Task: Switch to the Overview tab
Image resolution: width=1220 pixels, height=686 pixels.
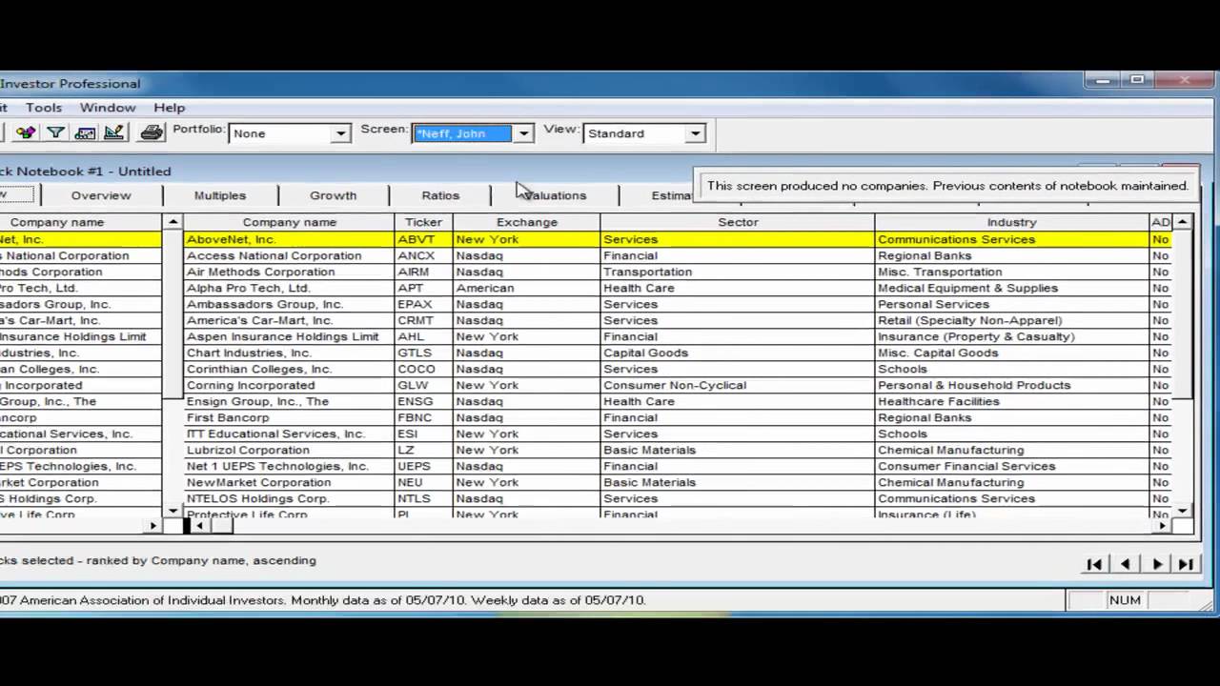Action: (101, 195)
